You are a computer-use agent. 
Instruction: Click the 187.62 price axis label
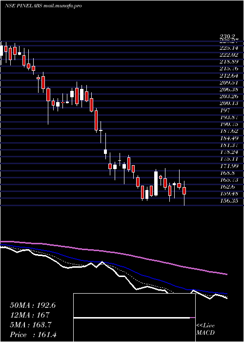point(229,131)
